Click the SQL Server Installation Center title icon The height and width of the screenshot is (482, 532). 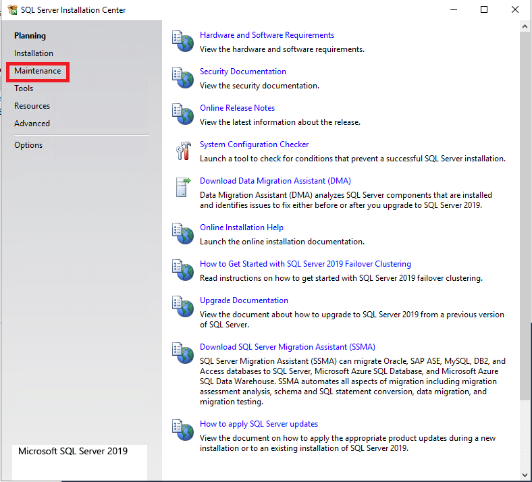(x=13, y=10)
